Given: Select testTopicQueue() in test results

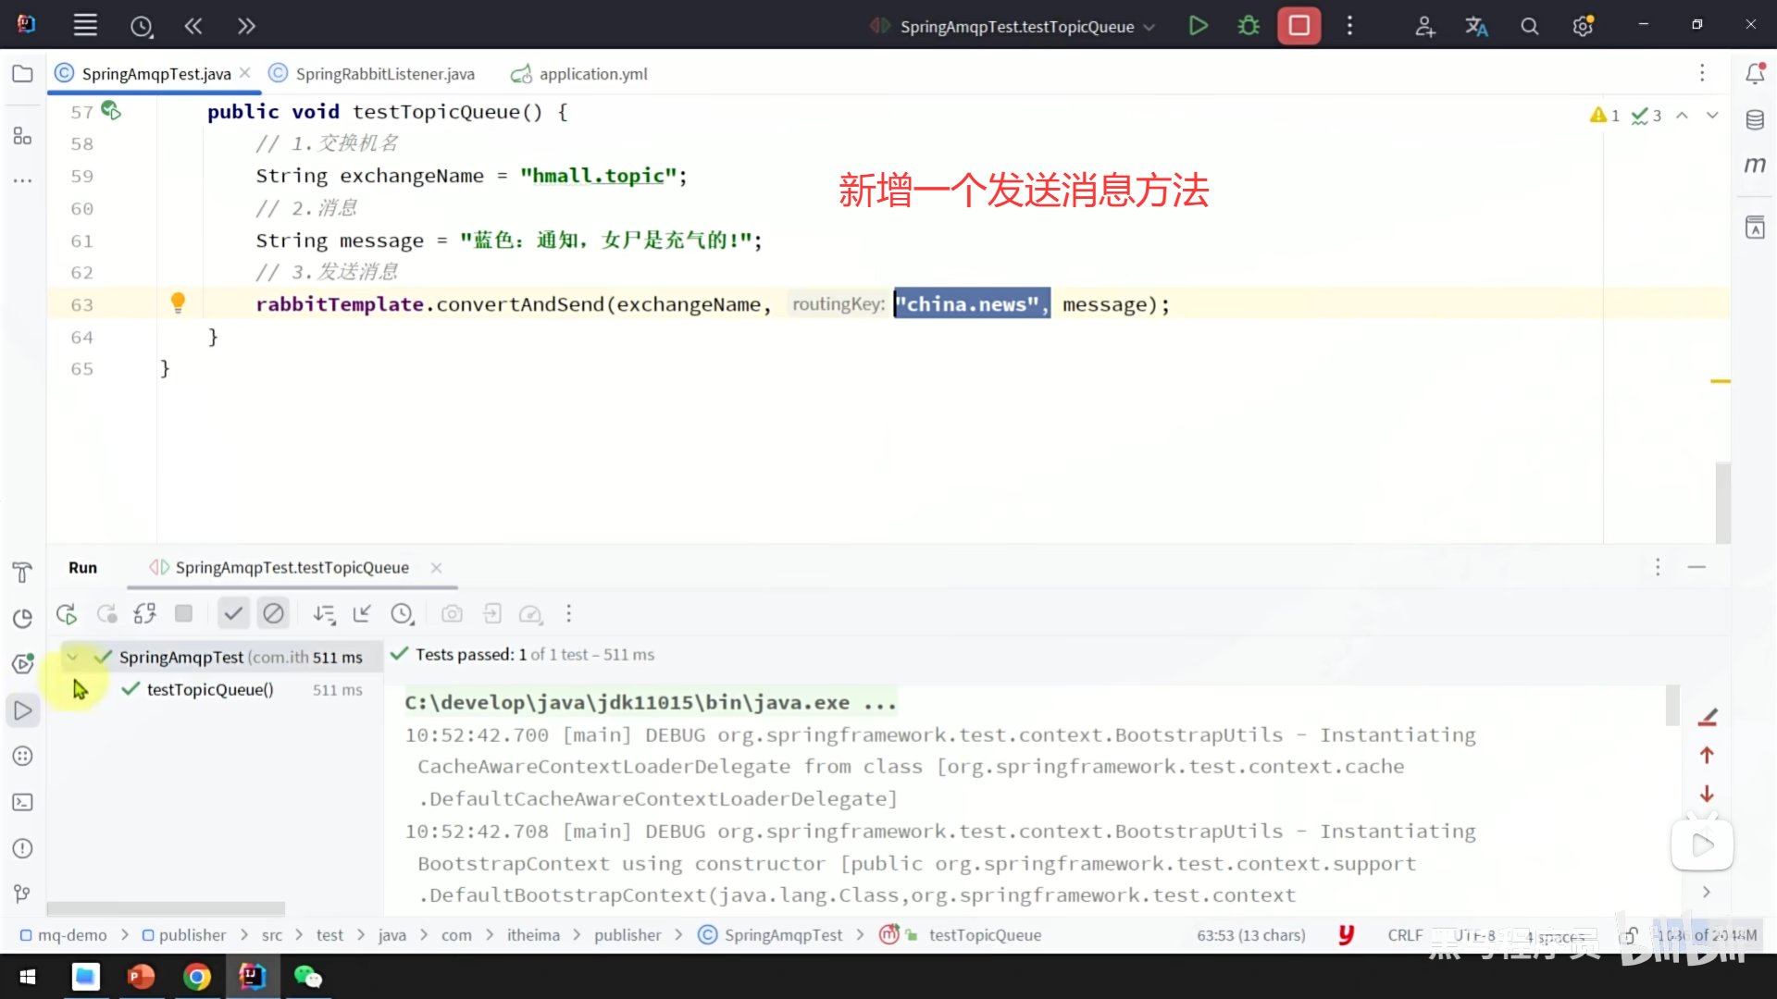Looking at the screenshot, I should pos(210,689).
